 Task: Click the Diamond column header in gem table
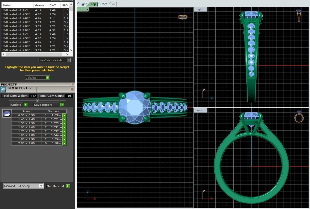[54, 111]
